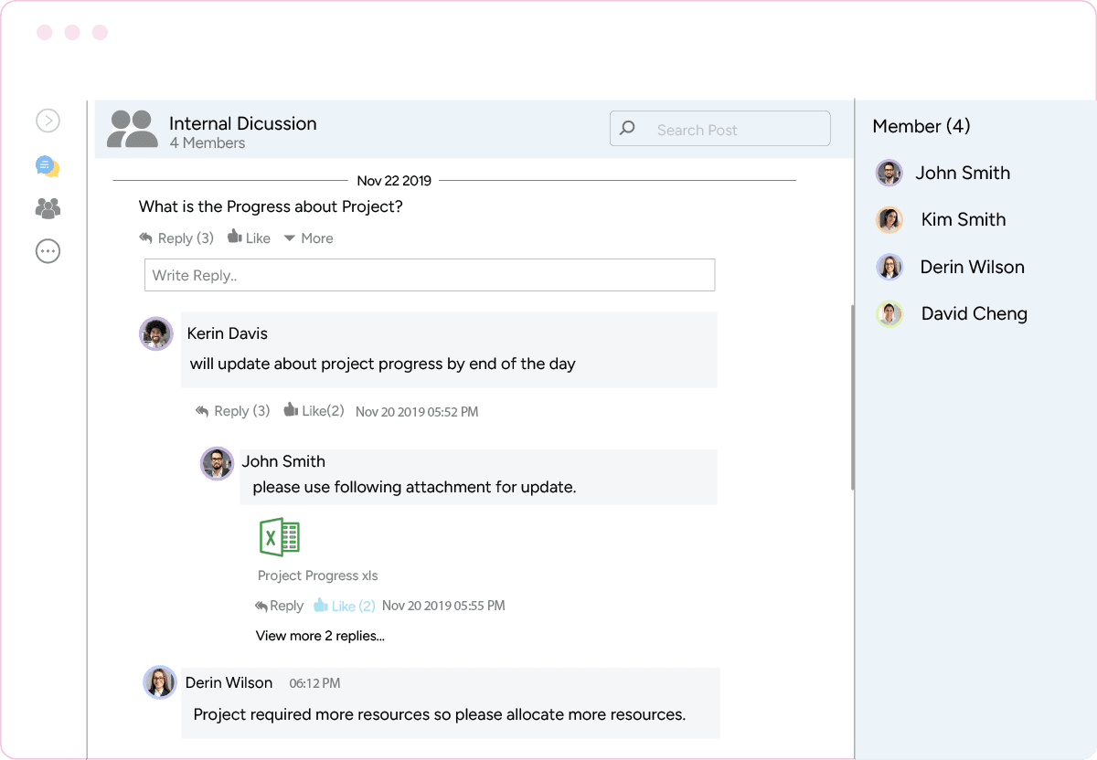Select David Cheng in the Member panel
The image size is (1097, 760).
(974, 313)
